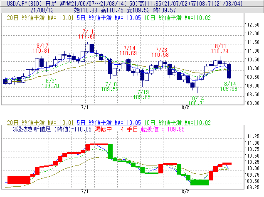
Task: Click the red 陽転中 status text
Action: pyautogui.click(x=103, y=129)
